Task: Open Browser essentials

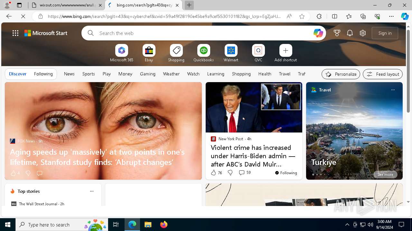Action: tap(377, 16)
